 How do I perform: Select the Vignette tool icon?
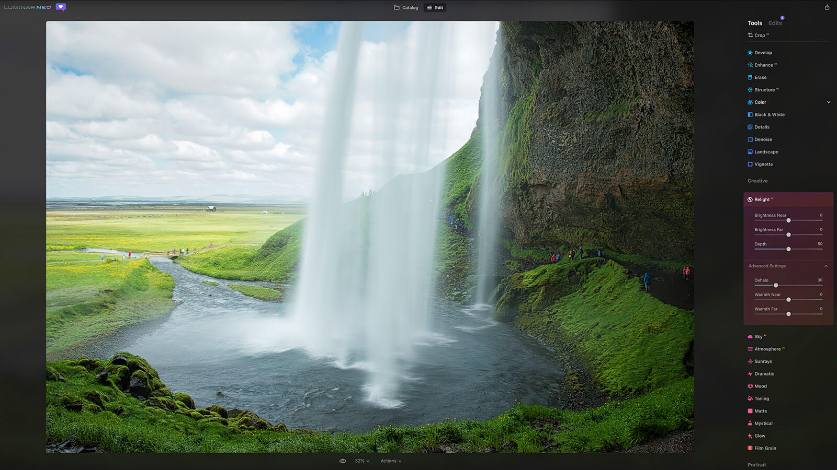(750, 164)
